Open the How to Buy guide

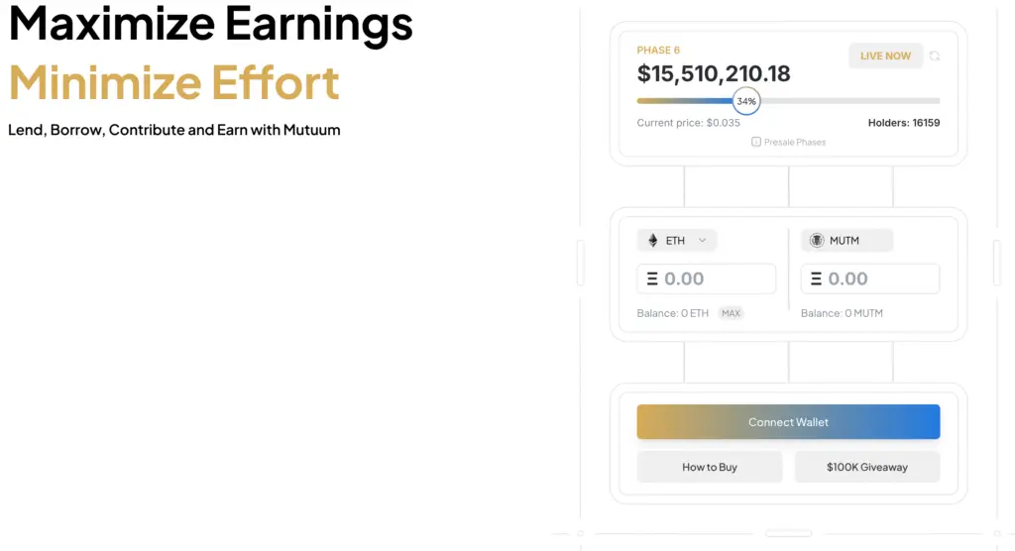tap(710, 467)
